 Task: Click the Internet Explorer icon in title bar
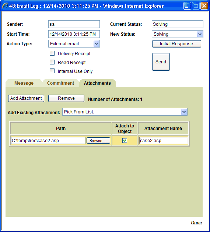click(5, 6)
